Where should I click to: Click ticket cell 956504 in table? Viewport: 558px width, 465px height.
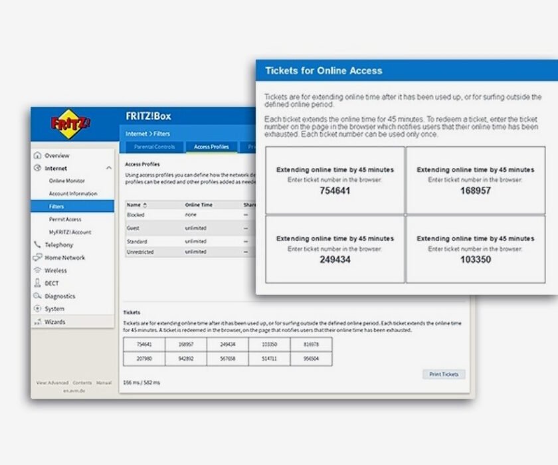pyautogui.click(x=312, y=359)
